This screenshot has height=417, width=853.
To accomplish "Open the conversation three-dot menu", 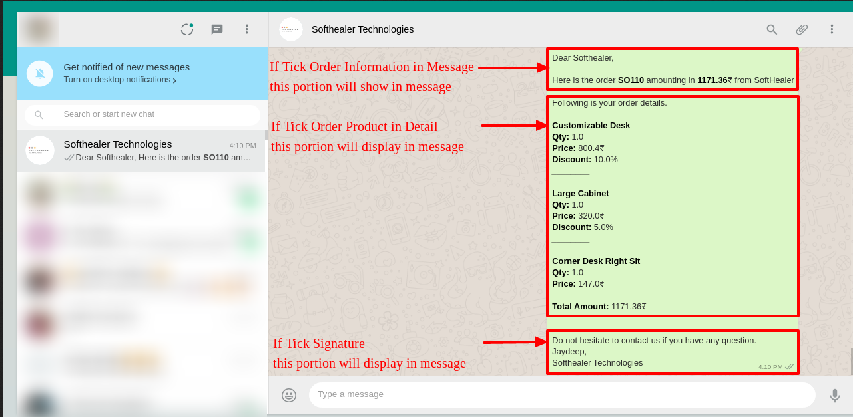I will coord(832,29).
